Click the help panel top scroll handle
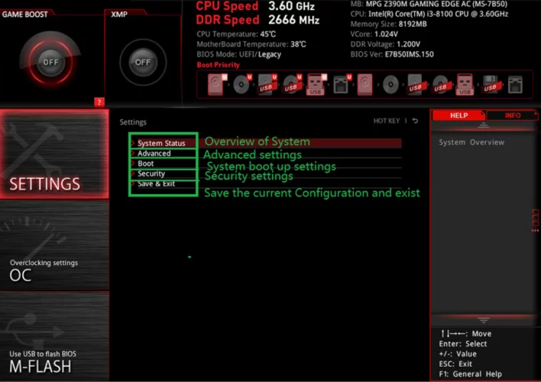The image size is (541, 382). (x=484, y=125)
